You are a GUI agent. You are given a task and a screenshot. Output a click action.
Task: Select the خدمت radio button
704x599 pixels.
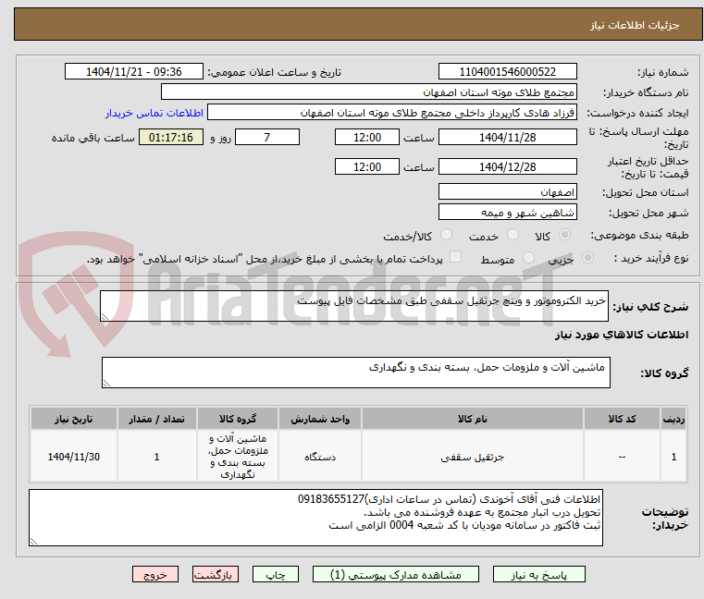pyautogui.click(x=513, y=235)
